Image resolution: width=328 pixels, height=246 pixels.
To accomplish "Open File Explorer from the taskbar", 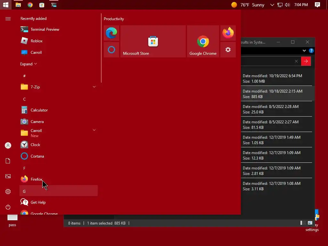I will tap(18, 4).
